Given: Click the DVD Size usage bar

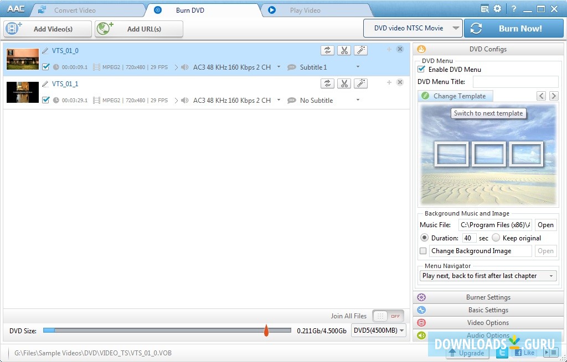Looking at the screenshot, I should click(x=167, y=330).
